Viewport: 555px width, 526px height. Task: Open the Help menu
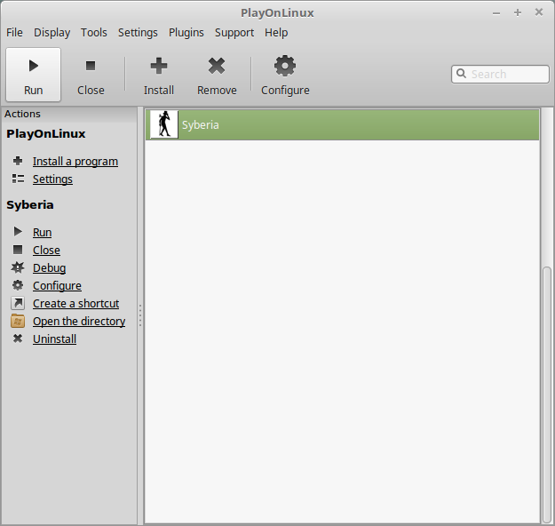276,33
